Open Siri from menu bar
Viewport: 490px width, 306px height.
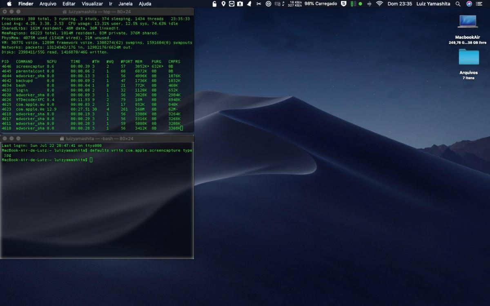coord(469,4)
